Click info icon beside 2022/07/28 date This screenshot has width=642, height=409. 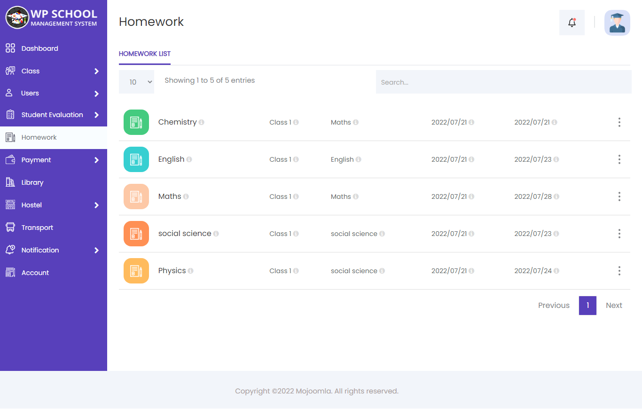(x=556, y=197)
